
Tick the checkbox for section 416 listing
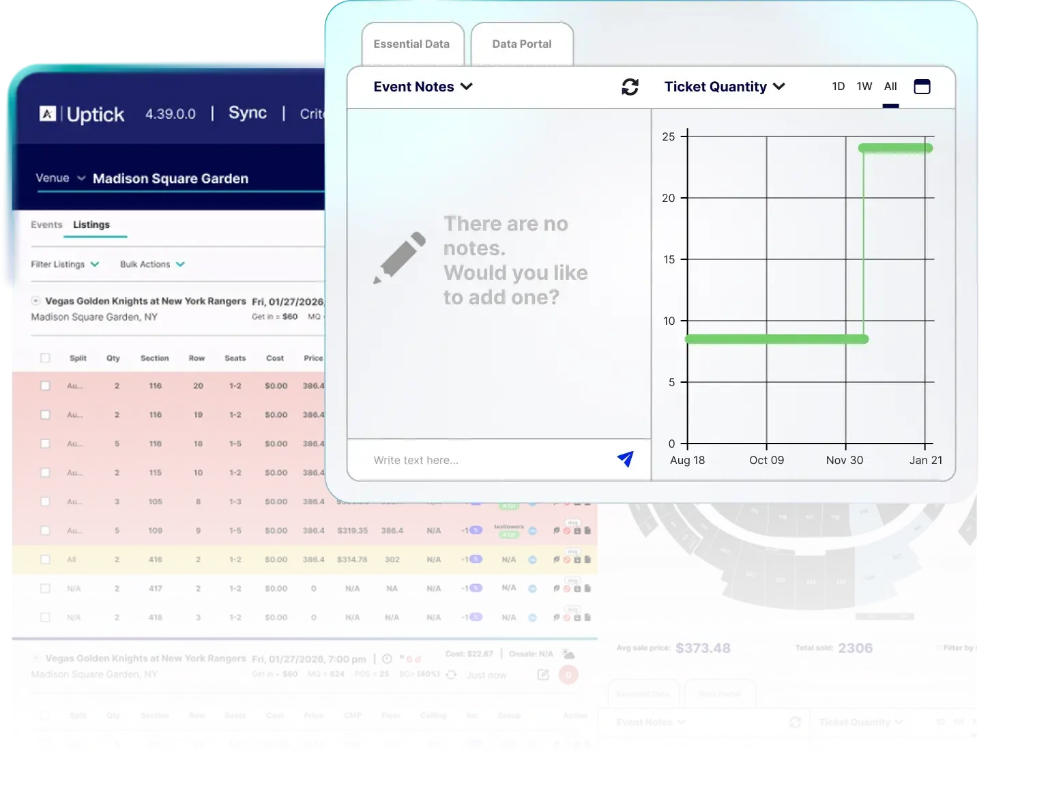(x=45, y=560)
